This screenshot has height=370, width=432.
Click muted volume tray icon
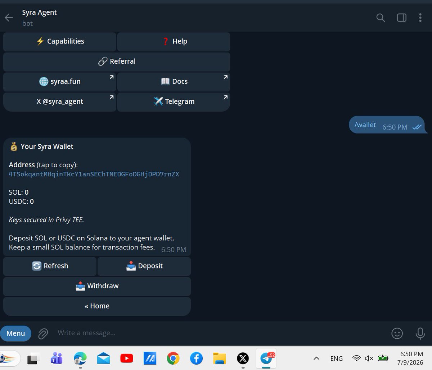[x=369, y=358]
